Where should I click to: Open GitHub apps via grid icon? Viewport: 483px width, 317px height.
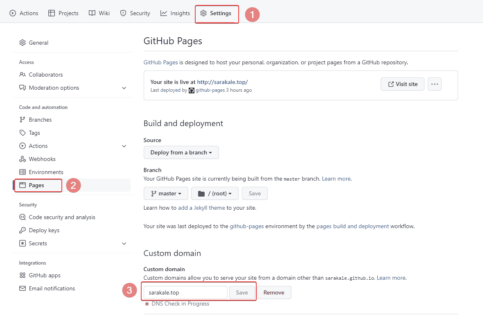click(23, 275)
